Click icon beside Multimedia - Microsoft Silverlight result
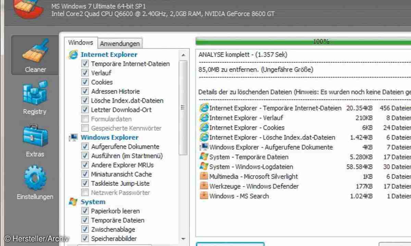The image size is (411, 246). [204, 177]
